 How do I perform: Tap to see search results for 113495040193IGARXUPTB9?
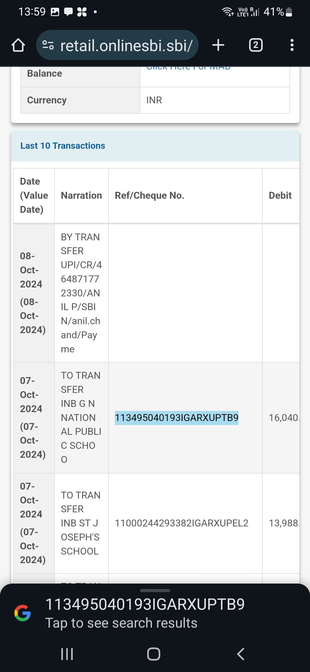pyautogui.click(x=145, y=613)
